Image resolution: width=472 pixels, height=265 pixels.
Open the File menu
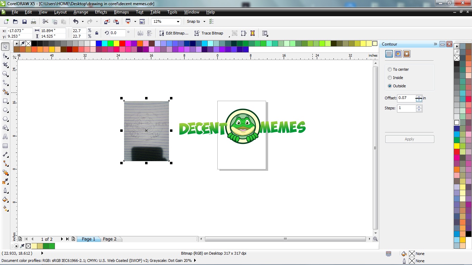coord(15,12)
